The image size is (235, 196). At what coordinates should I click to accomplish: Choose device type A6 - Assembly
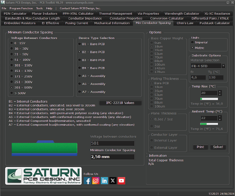92,84
